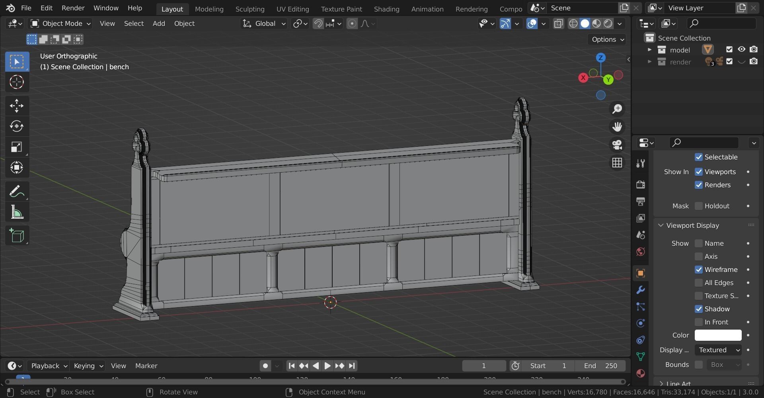Open the Edit menu
The image size is (764, 398).
click(47, 8)
